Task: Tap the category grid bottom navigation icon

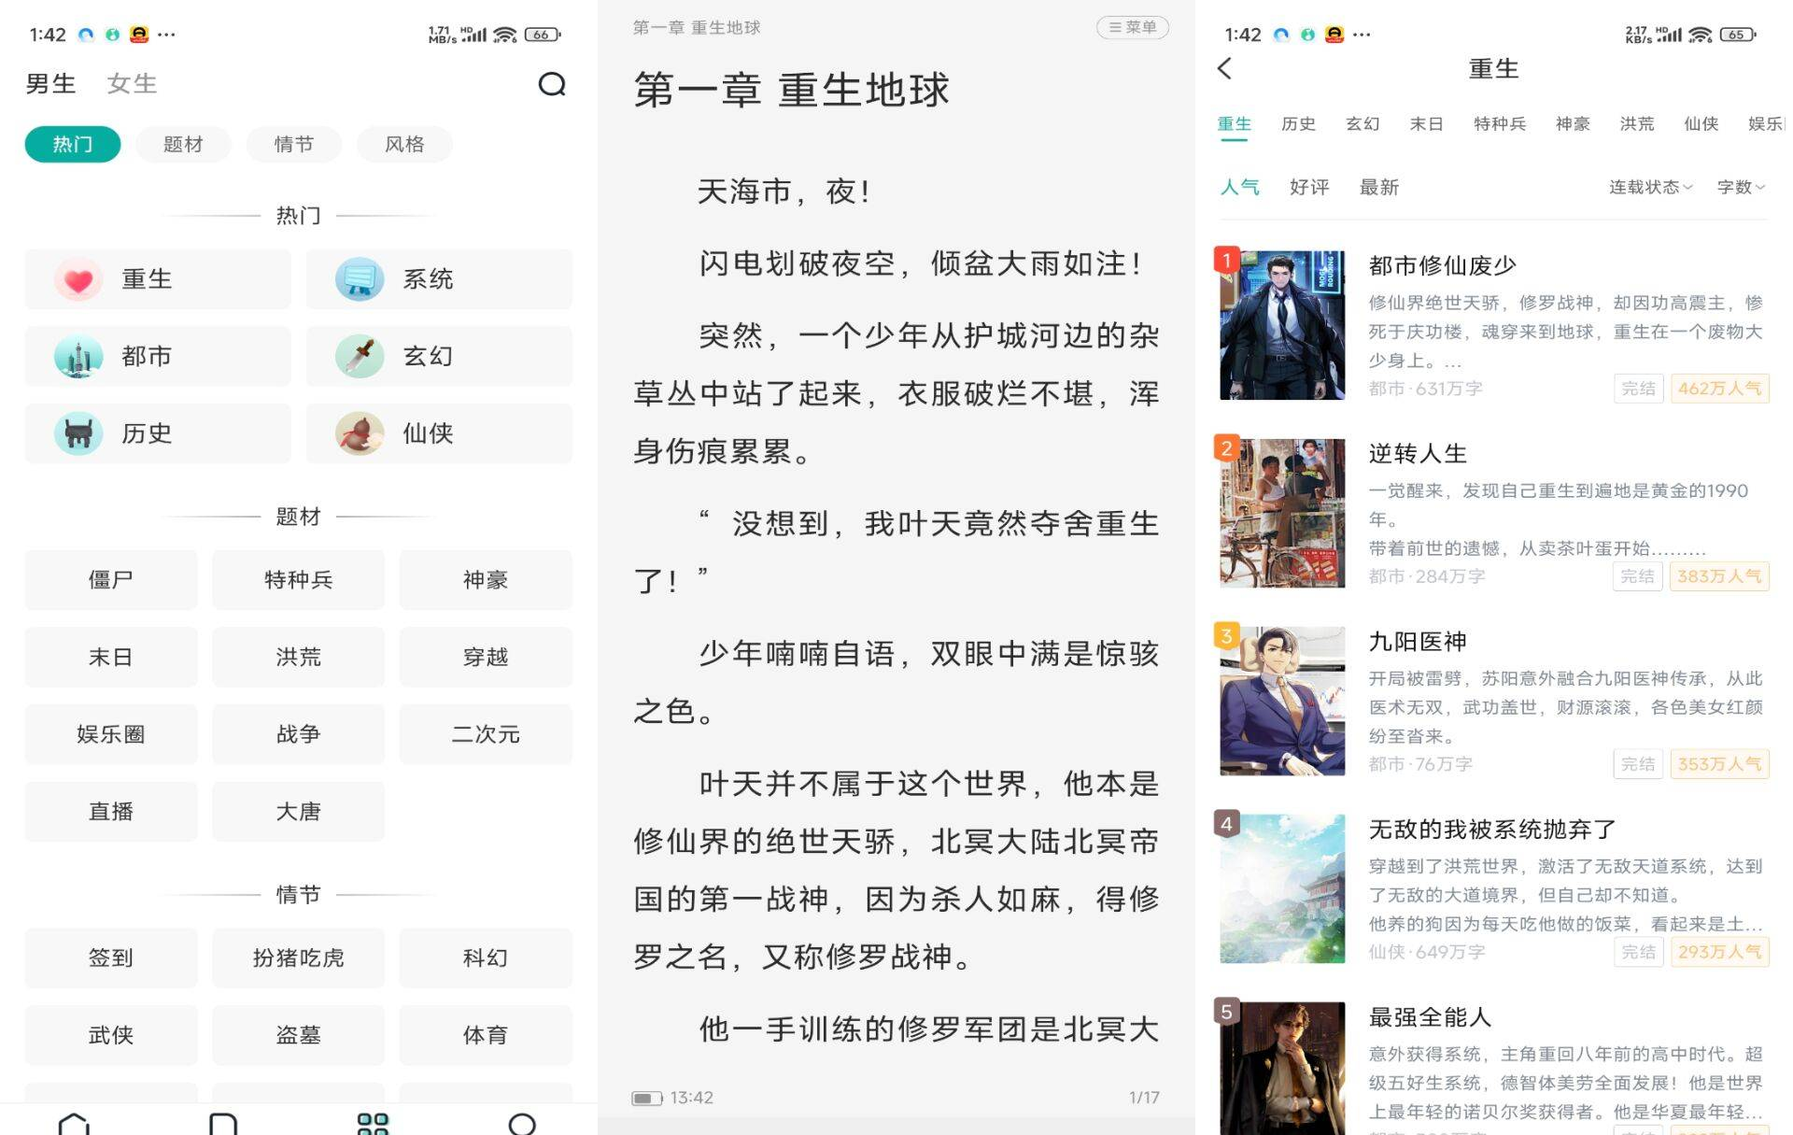Action: 373,1124
